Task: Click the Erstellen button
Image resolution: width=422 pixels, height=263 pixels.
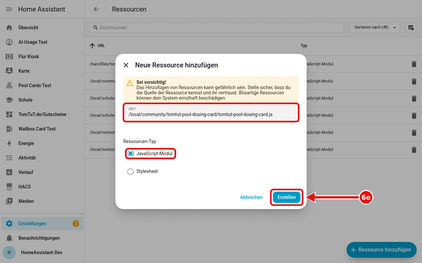Action: tap(286, 197)
